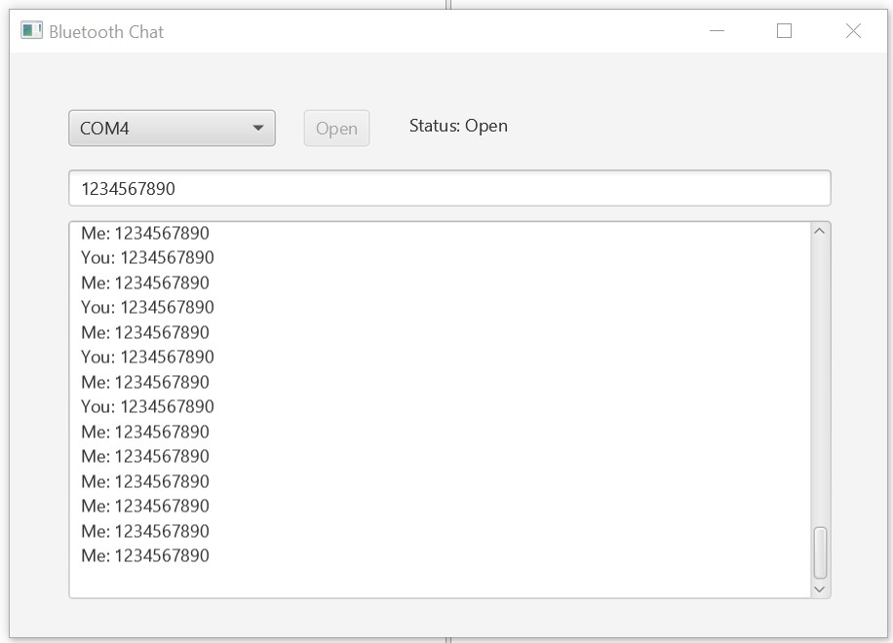
Task: Focus the message input field containing 1234567890
Action: pos(448,189)
